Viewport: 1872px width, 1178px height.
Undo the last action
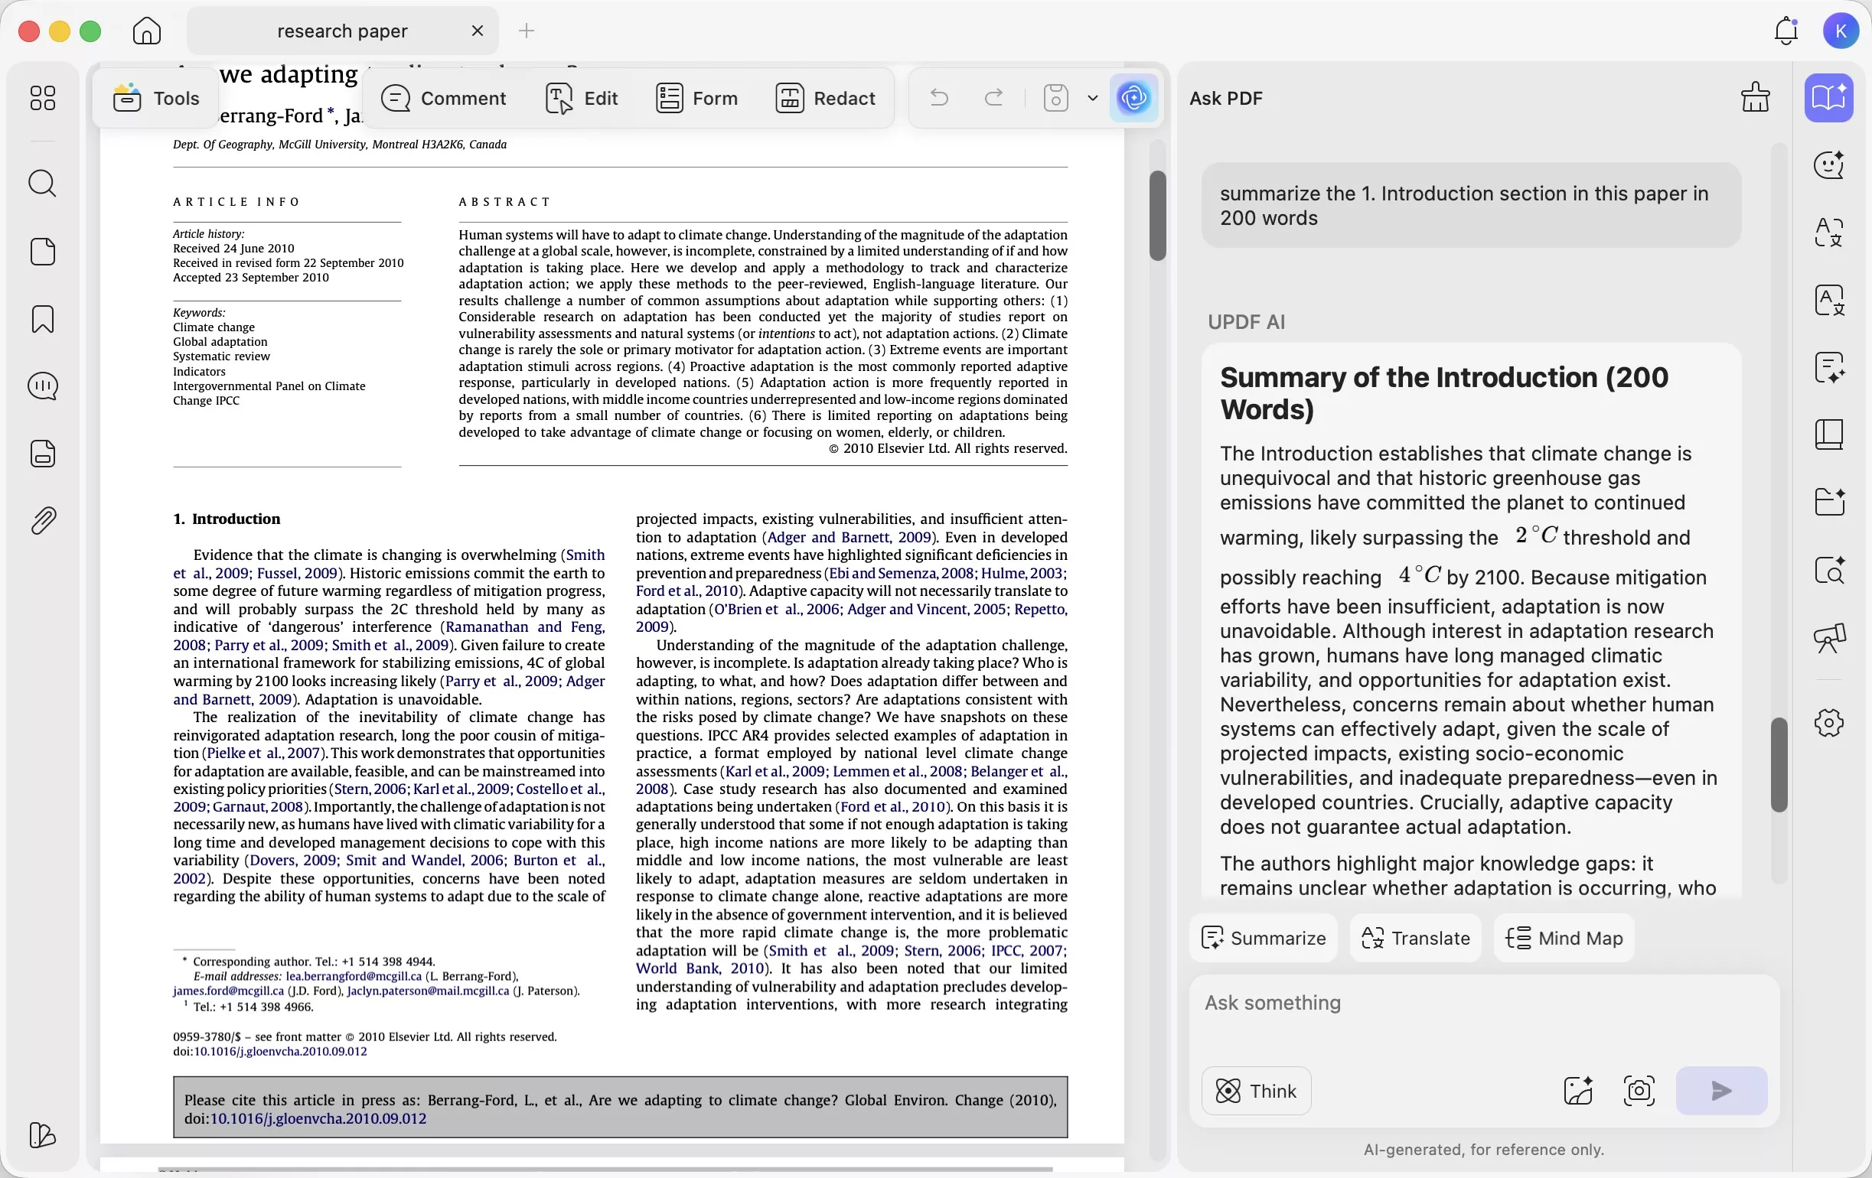938,99
